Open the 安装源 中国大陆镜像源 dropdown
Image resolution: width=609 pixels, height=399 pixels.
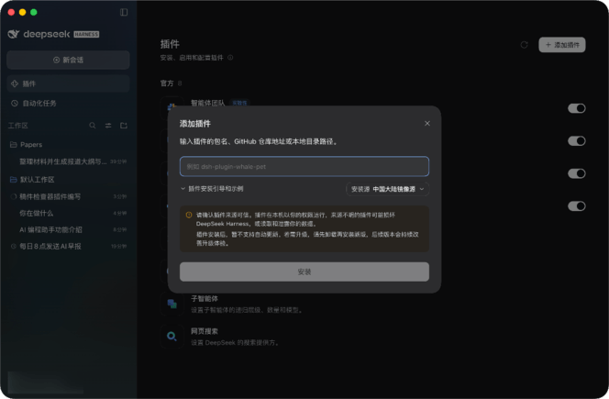(x=387, y=189)
